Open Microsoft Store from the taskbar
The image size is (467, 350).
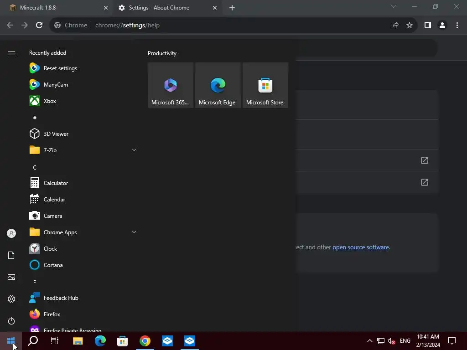click(x=122, y=341)
